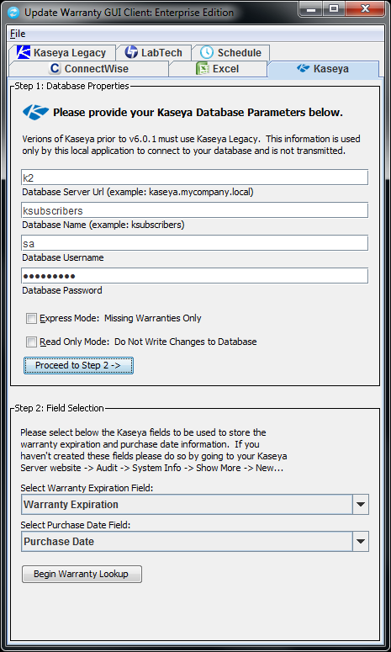Switch to the ConnectWise tab
Image resolution: width=391 pixels, height=652 pixels.
(x=88, y=69)
